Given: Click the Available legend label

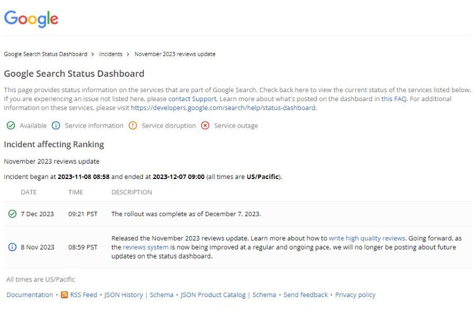Looking at the screenshot, I should tap(33, 125).
